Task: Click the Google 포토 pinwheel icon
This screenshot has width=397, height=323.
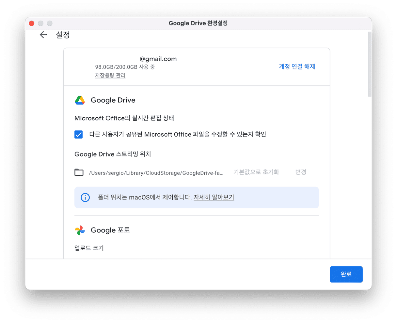Action: tap(80, 230)
